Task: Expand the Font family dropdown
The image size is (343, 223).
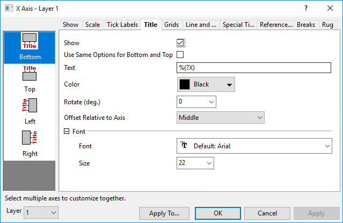Action: click(x=254, y=146)
